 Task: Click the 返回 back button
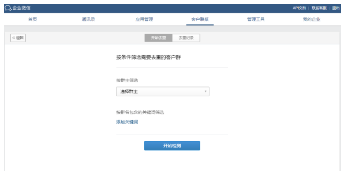(18, 38)
